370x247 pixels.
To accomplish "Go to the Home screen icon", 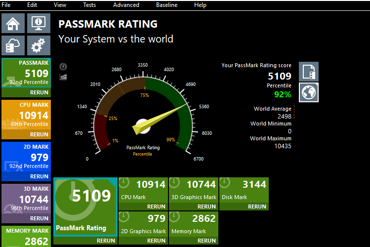I will 13,23.
